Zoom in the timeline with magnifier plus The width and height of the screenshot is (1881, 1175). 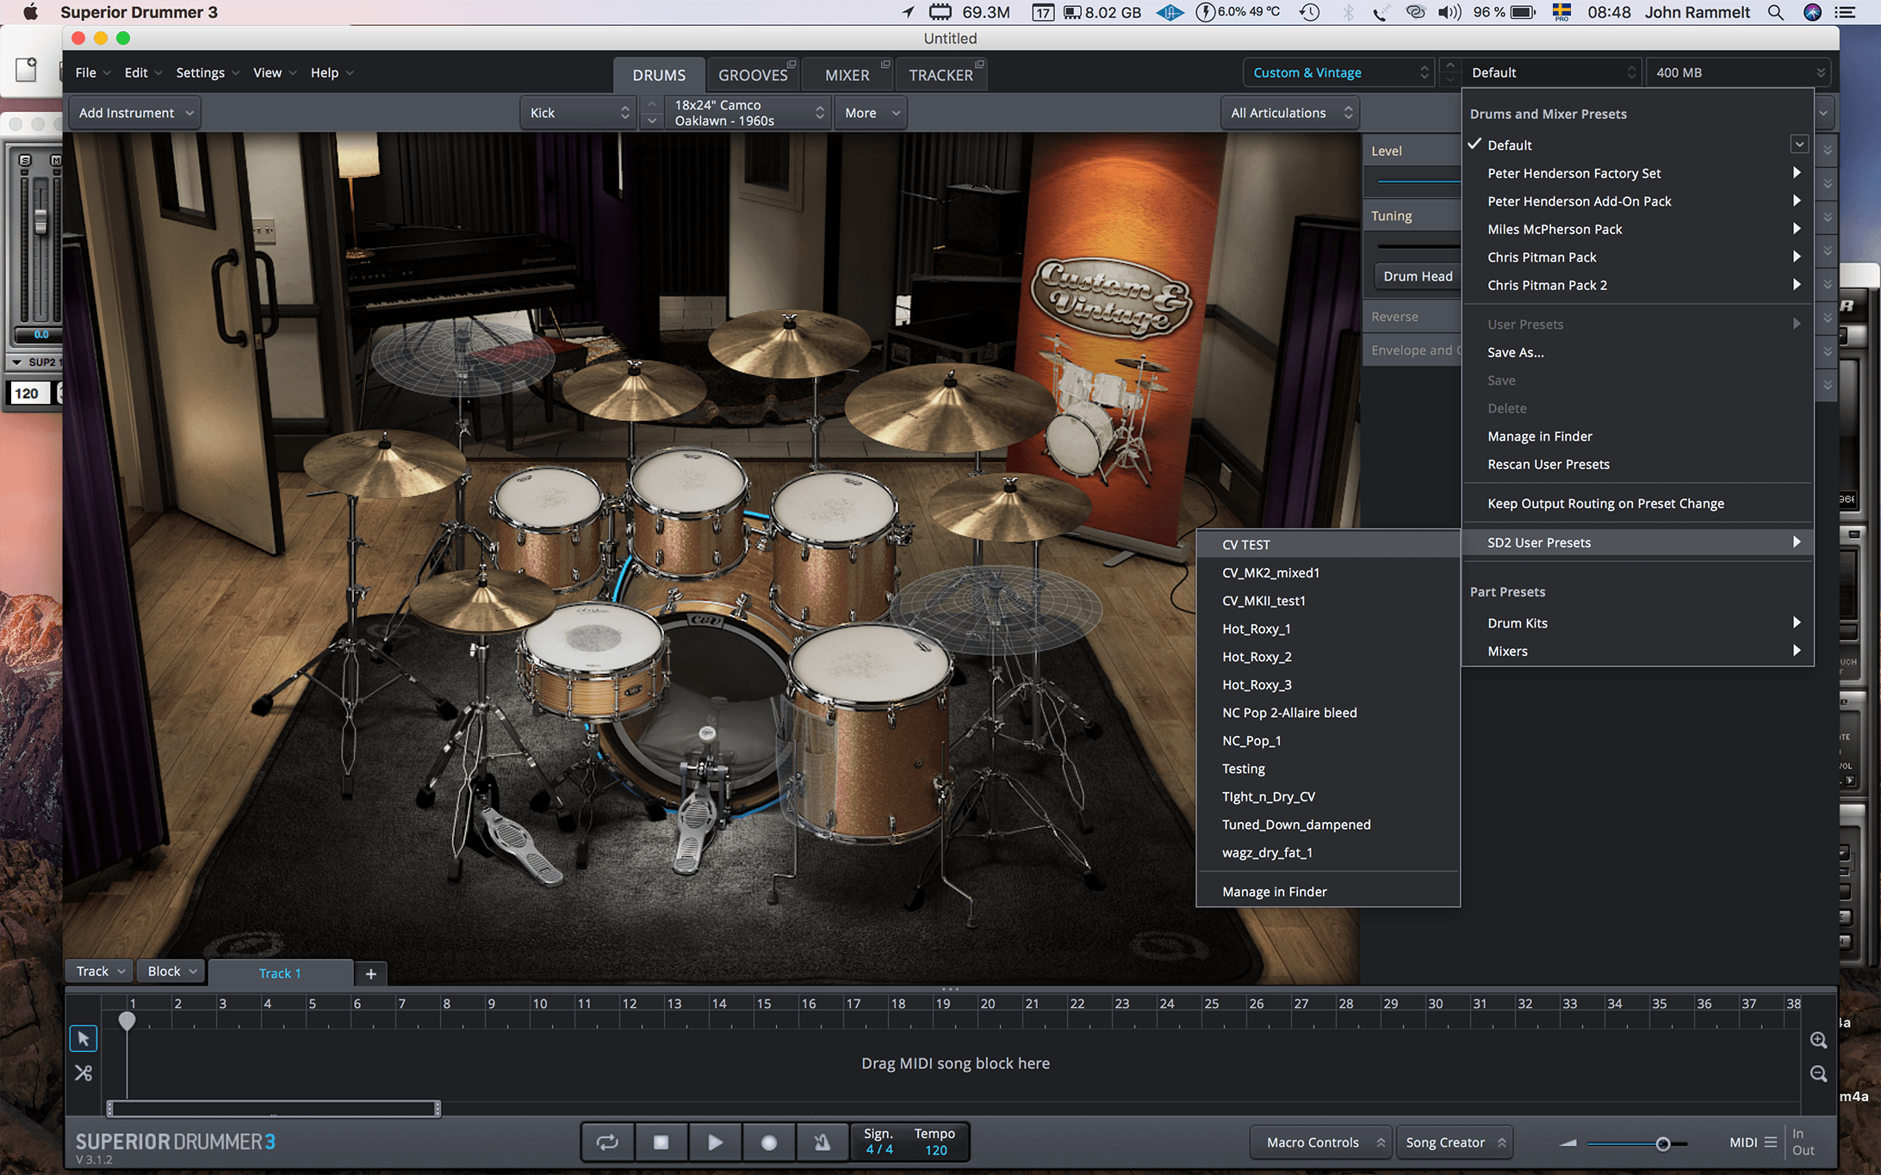pyautogui.click(x=1818, y=1040)
